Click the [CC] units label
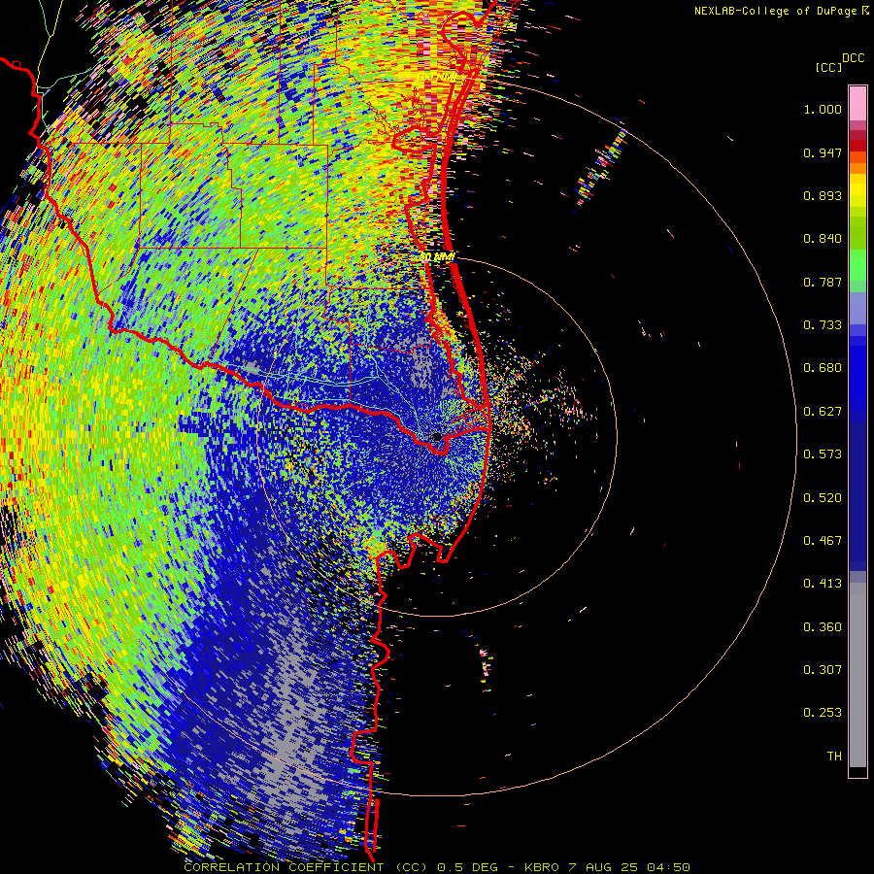 pos(829,67)
